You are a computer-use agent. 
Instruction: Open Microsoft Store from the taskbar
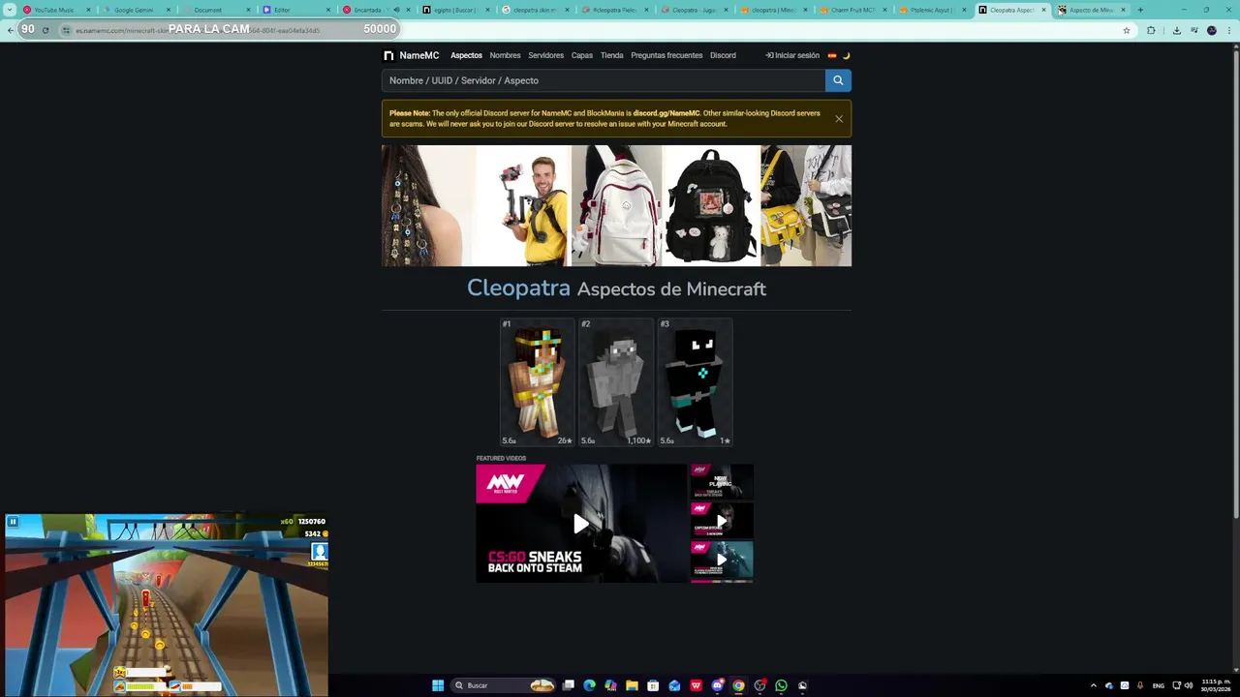coord(653,685)
